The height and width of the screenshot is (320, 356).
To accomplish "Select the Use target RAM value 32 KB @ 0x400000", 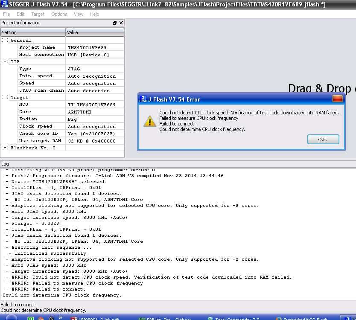I will click(x=92, y=141).
